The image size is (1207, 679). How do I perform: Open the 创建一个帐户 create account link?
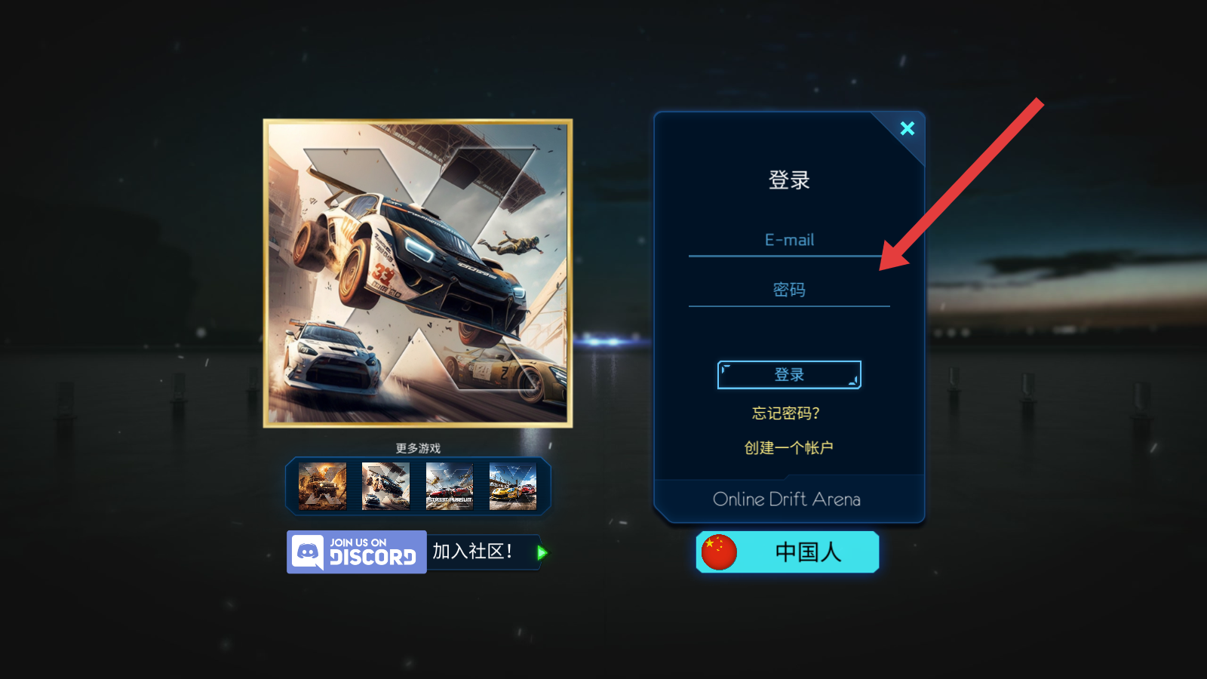[x=789, y=448]
